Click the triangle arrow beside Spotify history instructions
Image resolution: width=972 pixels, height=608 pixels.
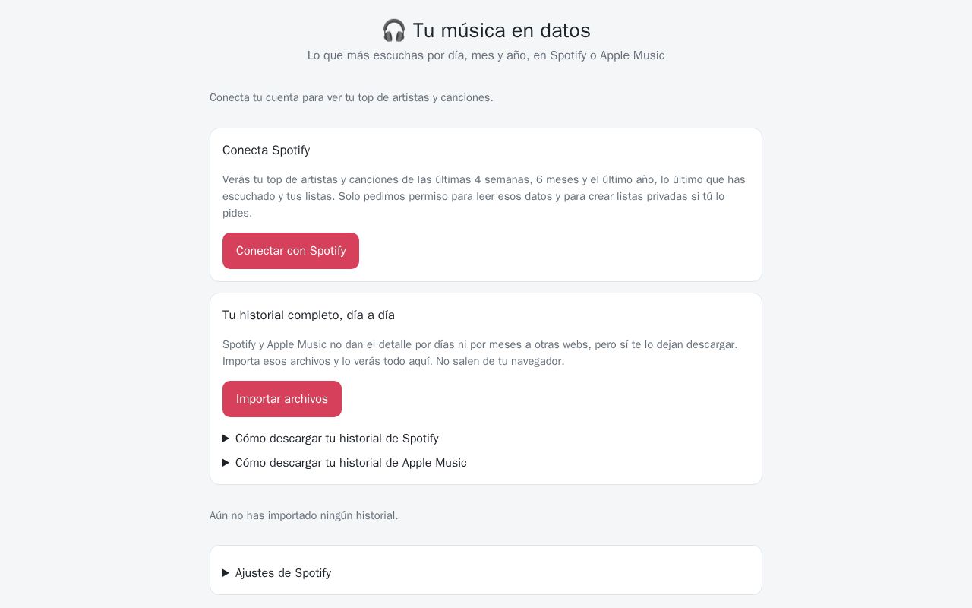coord(226,439)
